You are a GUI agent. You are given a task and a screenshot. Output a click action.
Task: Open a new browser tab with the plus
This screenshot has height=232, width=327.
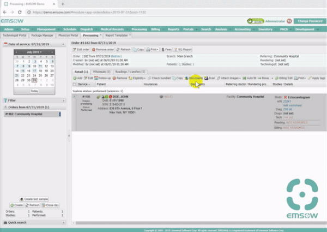63,4
